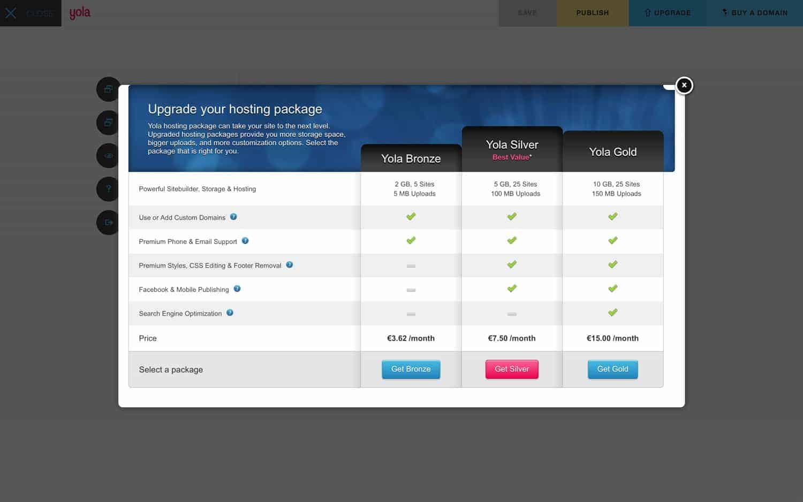Close the upgrade hosting package popup
803x502 pixels.
(684, 85)
